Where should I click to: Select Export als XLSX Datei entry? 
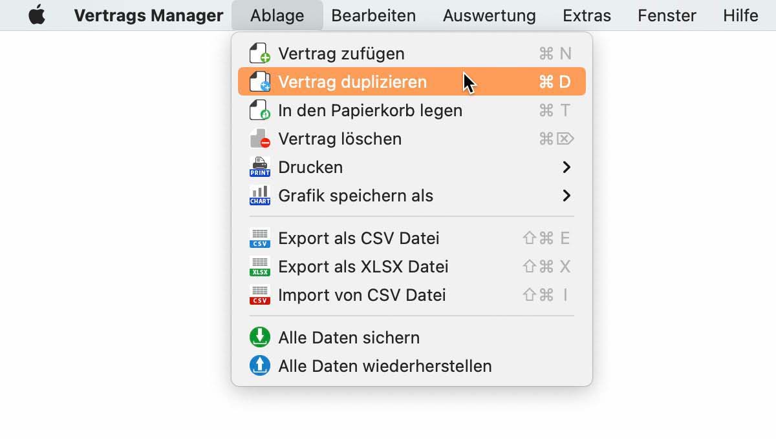pyautogui.click(x=412, y=267)
